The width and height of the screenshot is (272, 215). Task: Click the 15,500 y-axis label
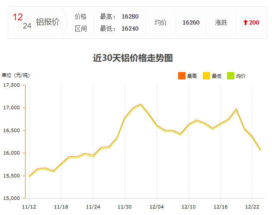tap(12, 176)
